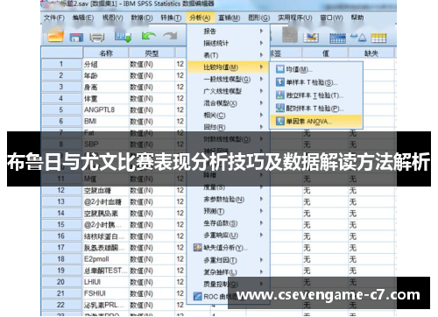This screenshot has width=438, height=317.
Task: Choose 复杂抽样(L) from the Analyze menu
Action: (228, 272)
